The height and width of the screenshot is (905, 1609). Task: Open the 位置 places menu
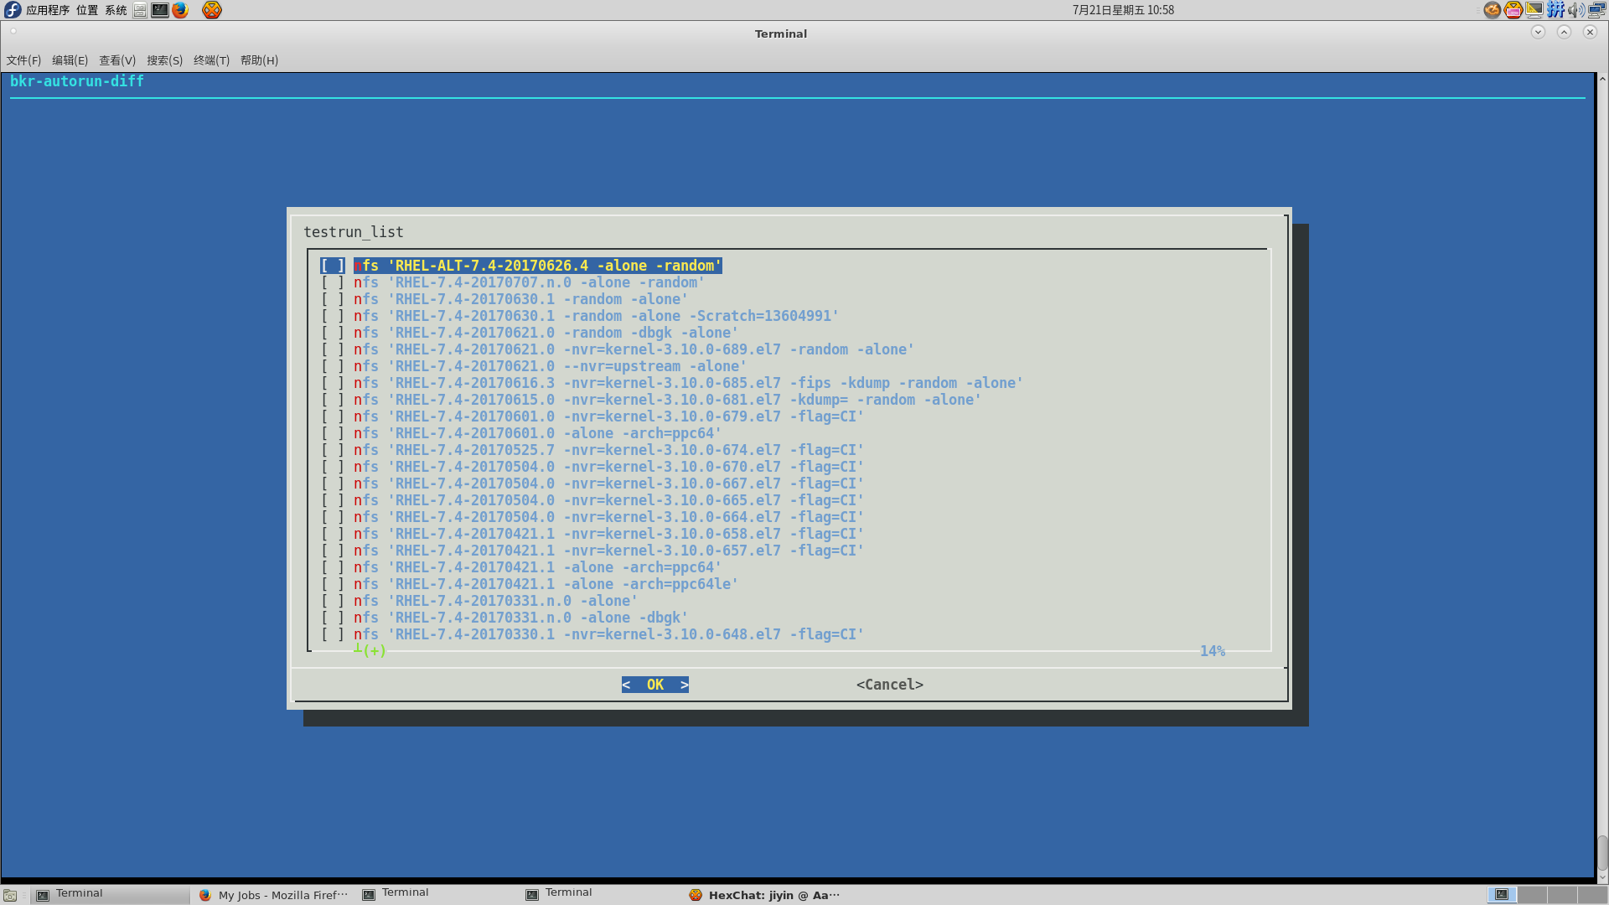tap(87, 10)
